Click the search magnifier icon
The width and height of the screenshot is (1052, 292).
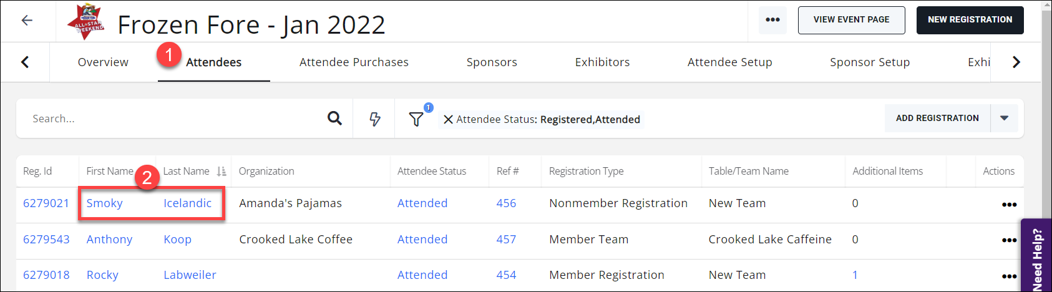click(x=334, y=119)
